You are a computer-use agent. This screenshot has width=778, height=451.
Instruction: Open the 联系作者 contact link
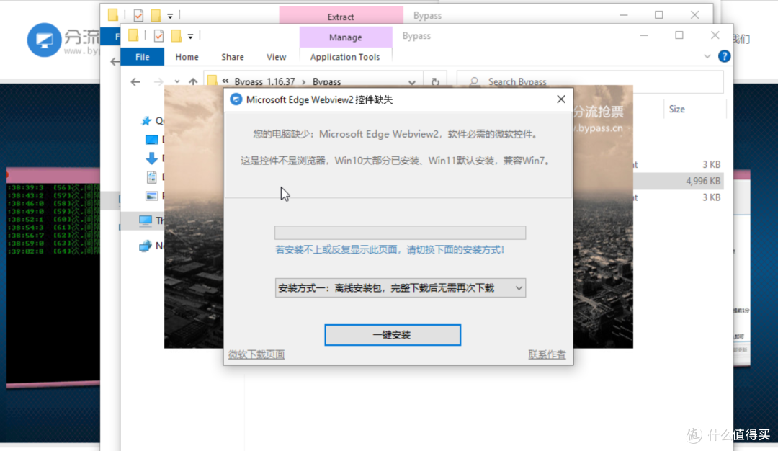547,354
